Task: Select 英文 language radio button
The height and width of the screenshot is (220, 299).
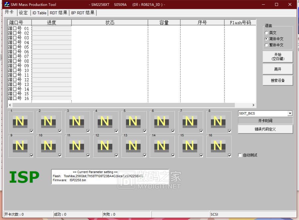Action: 266,33
